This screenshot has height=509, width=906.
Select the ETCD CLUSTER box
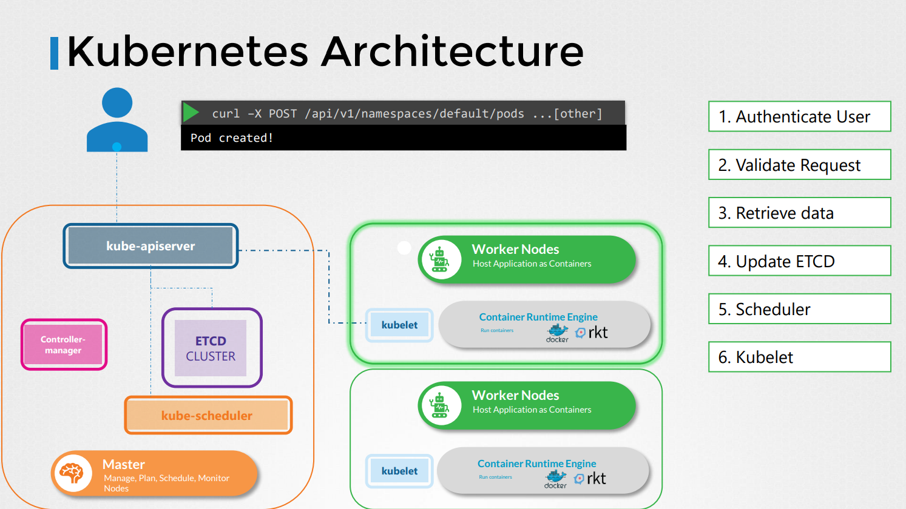tap(211, 348)
